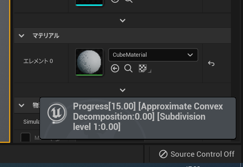Reset エレメント 0 to default with curved arrow
The width and height of the screenshot is (243, 167).
(211, 63)
